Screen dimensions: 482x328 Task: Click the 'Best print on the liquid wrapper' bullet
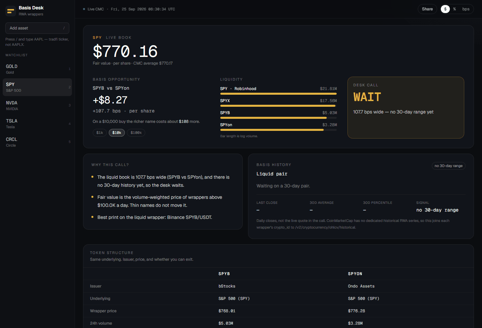coord(155,218)
